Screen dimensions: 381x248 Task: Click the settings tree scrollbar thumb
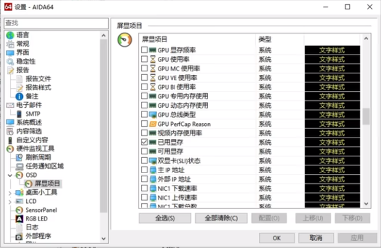104,126
